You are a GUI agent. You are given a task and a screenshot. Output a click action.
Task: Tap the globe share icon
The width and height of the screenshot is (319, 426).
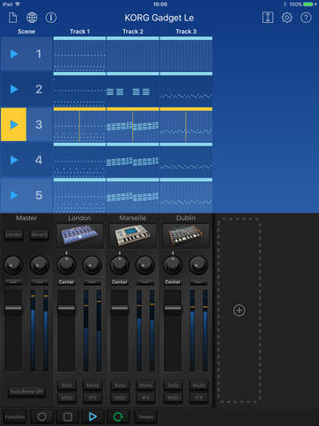pyautogui.click(x=32, y=18)
